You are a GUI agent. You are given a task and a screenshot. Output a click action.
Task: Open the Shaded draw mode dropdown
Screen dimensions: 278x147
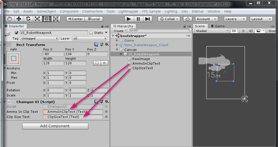[x=212, y=31]
